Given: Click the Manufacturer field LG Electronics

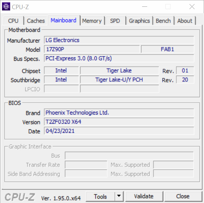Looking at the screenshot, I should coord(119,40).
